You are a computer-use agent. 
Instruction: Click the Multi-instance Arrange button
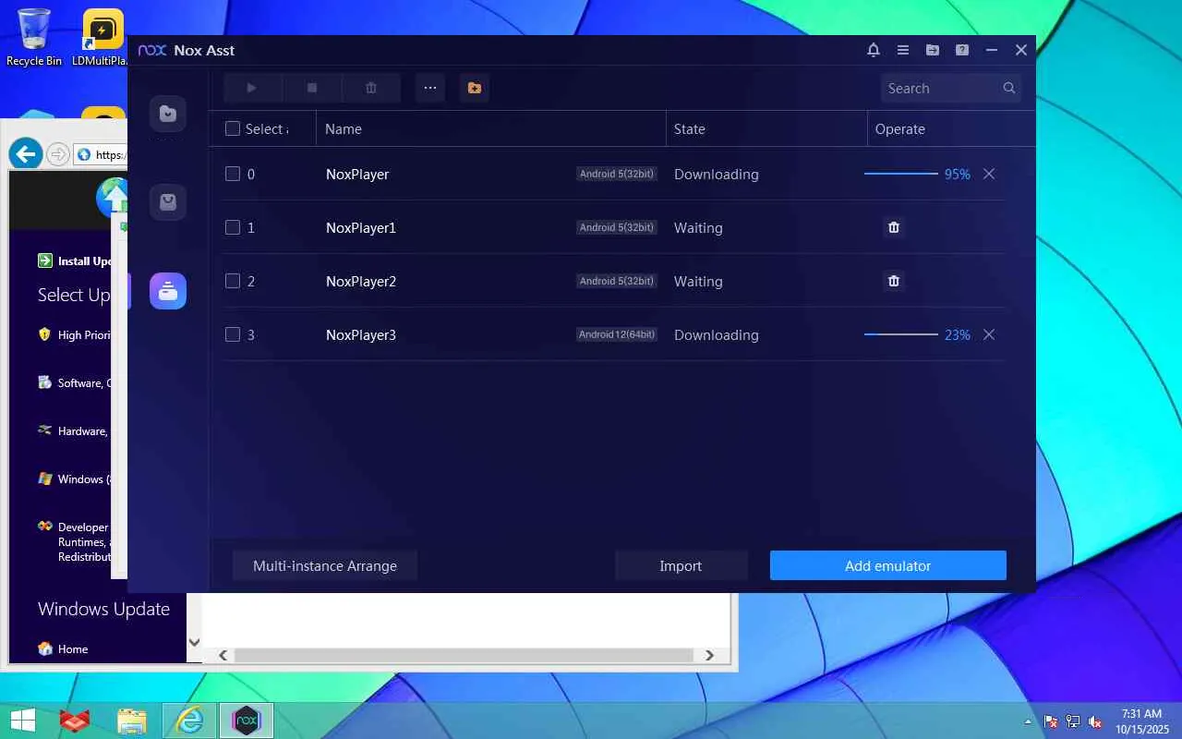tap(325, 566)
